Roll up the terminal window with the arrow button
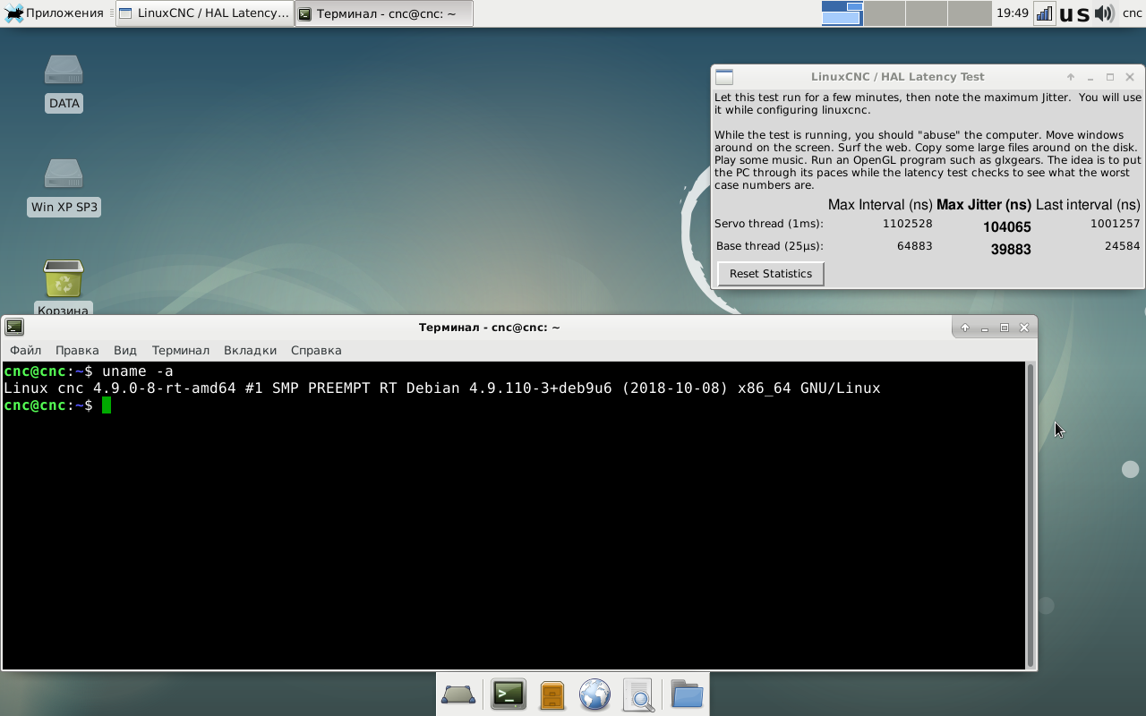 tap(965, 328)
